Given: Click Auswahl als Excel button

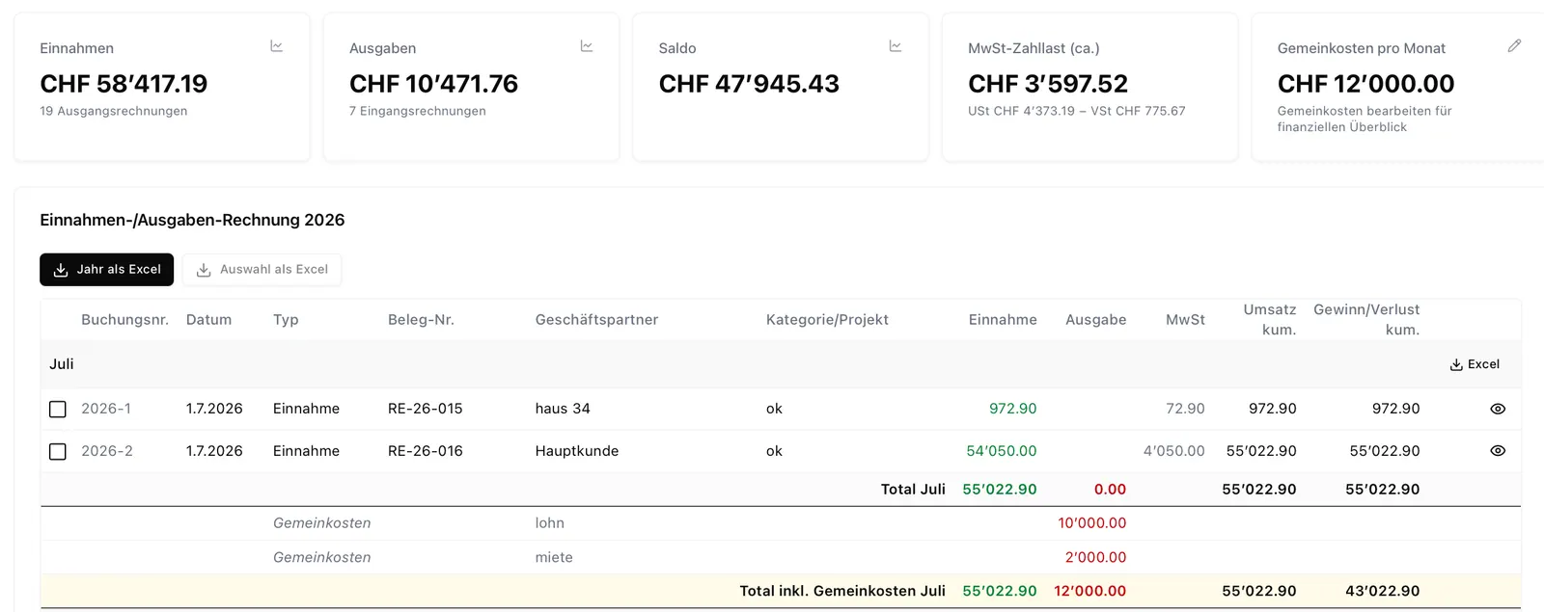Looking at the screenshot, I should point(262,270).
